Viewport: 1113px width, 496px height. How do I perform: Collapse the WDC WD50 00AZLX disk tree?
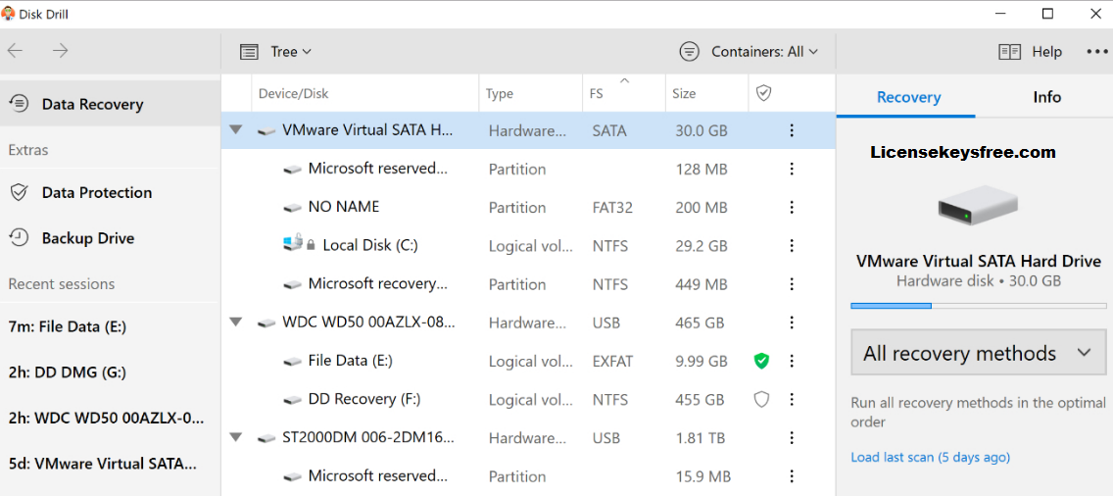coord(236,322)
